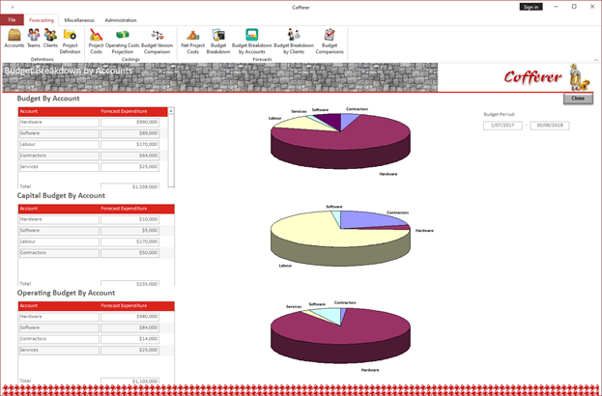Click the budget period start date field

point(502,126)
